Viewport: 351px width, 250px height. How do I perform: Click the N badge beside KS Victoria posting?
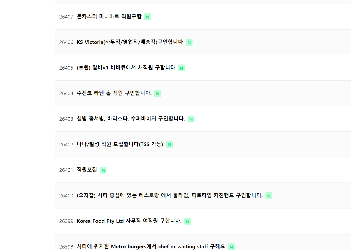(x=189, y=42)
